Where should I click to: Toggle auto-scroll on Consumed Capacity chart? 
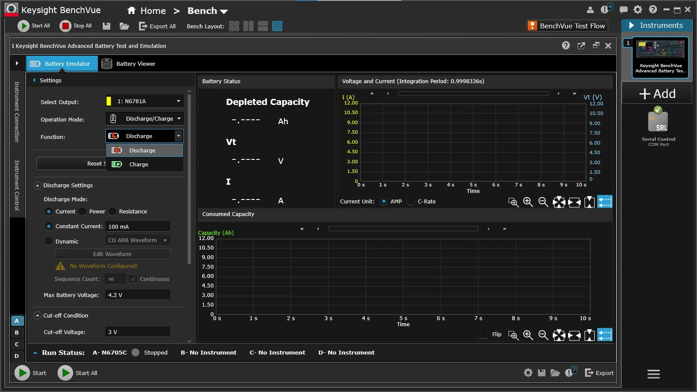coord(605,335)
